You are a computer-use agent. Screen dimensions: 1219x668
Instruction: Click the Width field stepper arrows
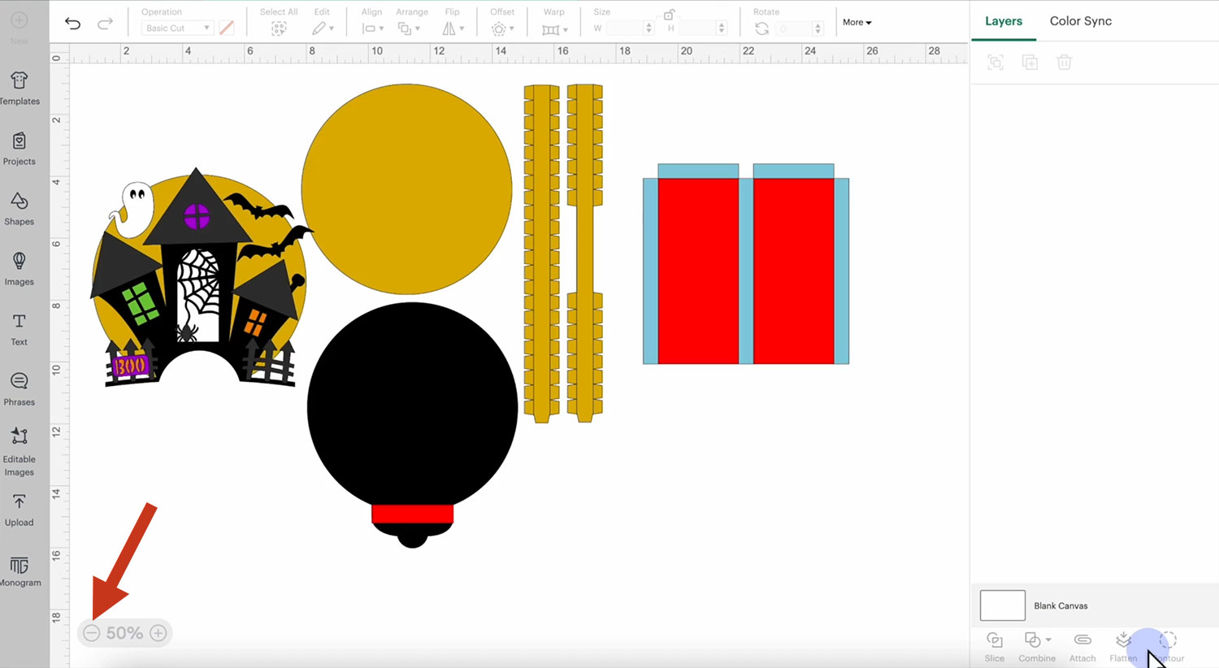coord(649,28)
